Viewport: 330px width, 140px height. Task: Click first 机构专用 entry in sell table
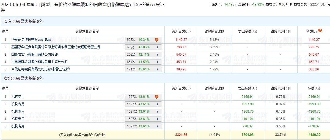(18, 97)
